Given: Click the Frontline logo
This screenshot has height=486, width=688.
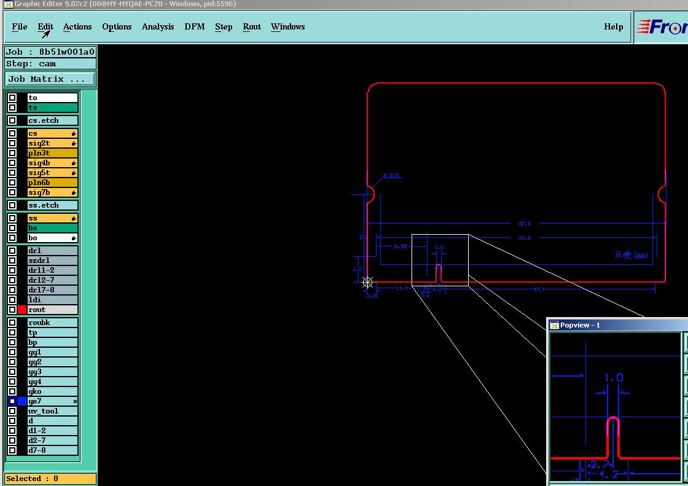Looking at the screenshot, I should pyautogui.click(x=663, y=27).
